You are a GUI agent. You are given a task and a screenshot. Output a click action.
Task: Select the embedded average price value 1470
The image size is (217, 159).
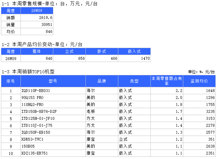click(x=134, y=58)
